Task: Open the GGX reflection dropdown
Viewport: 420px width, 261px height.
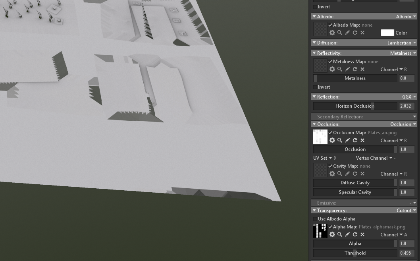Action: (409, 97)
